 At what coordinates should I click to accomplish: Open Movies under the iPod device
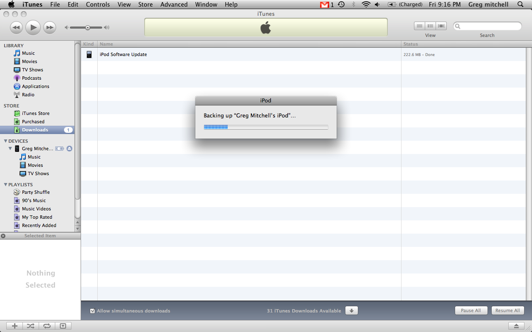pos(35,165)
